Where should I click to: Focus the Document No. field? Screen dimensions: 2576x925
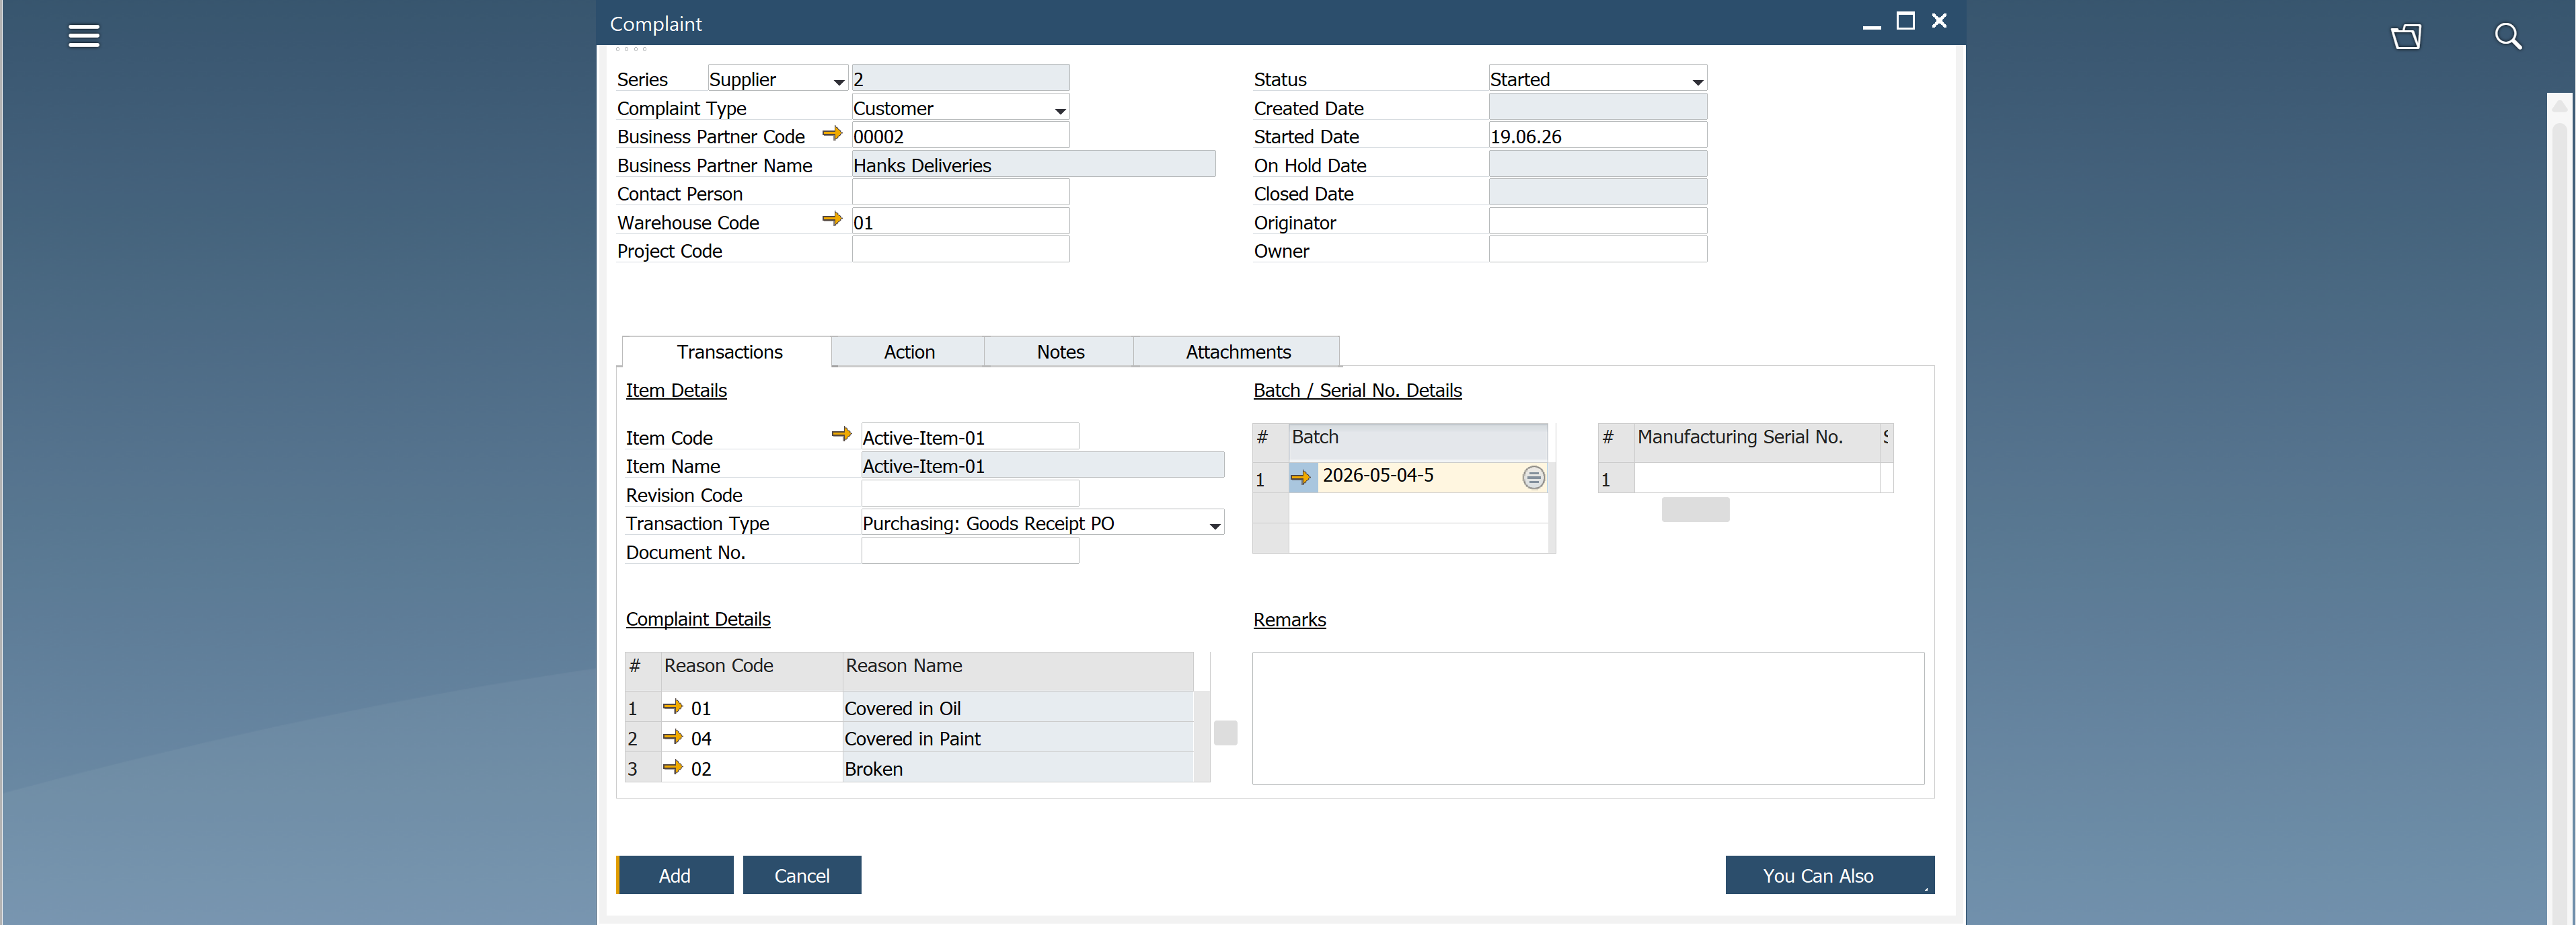point(969,550)
